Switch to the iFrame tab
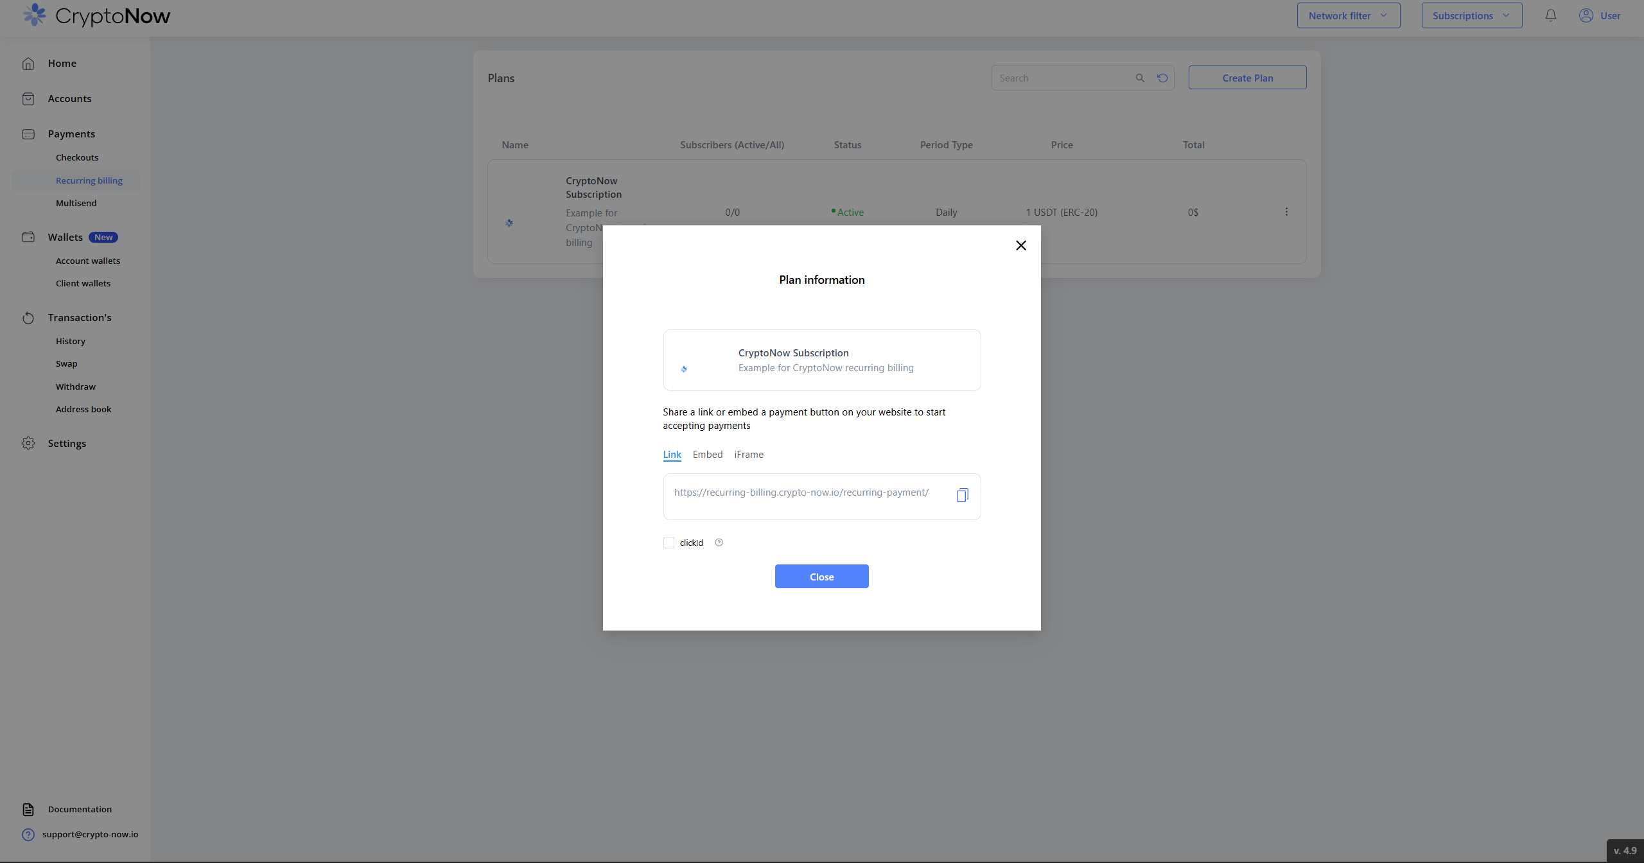 tap(749, 455)
